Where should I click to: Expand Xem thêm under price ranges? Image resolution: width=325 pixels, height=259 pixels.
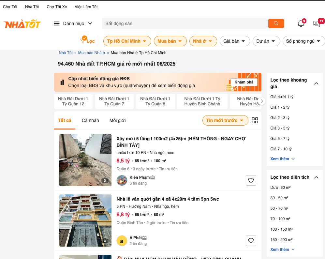[x=282, y=159]
